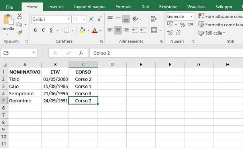Open the Generale number format dropdown
Viewport: 243px width, 148px height.
191,16
